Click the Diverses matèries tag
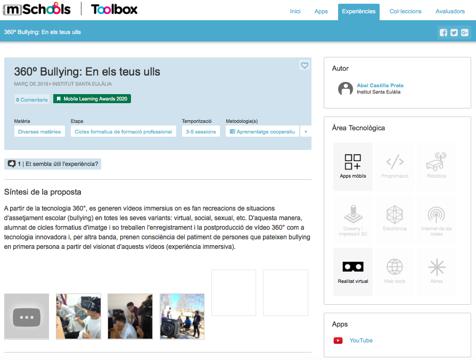Screen dimensions: 476x360 (39, 131)
